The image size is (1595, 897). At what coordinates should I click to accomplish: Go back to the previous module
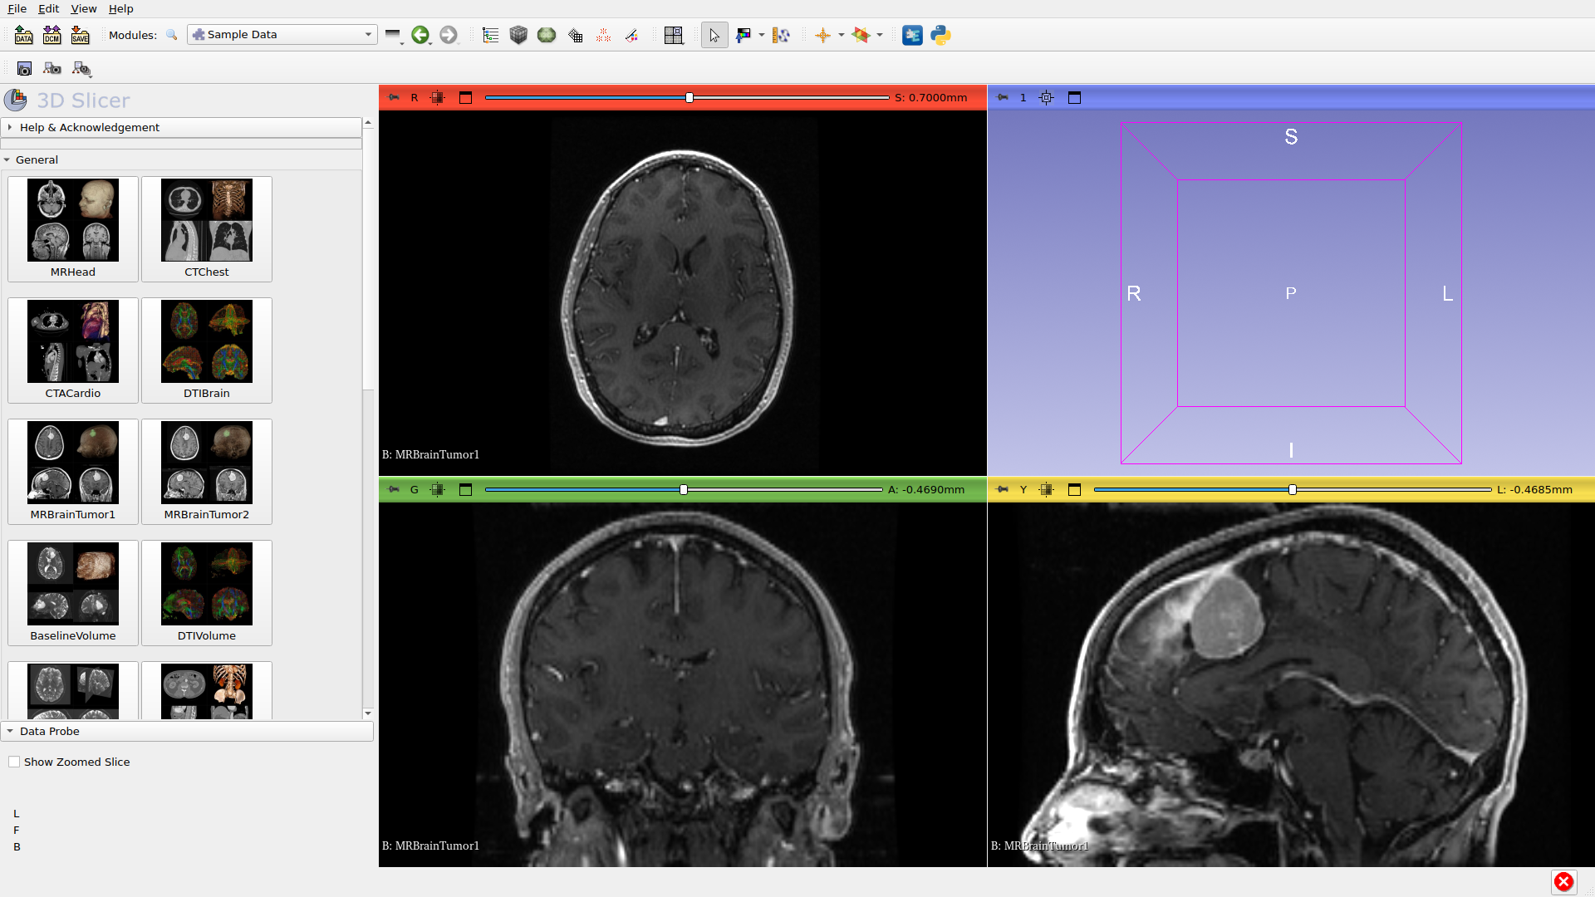click(420, 35)
